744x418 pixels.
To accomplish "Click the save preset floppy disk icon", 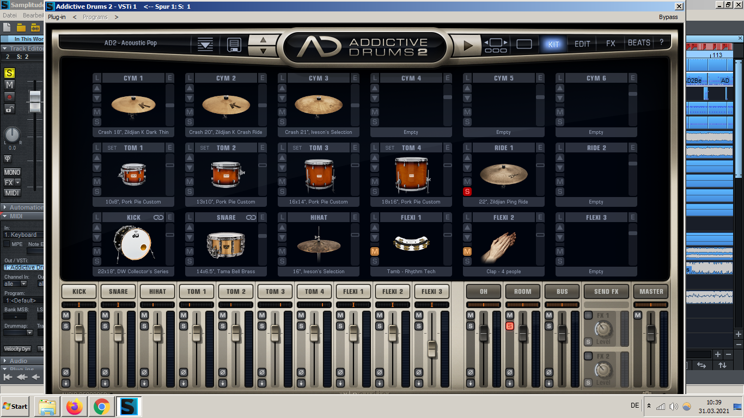I will coord(234,44).
